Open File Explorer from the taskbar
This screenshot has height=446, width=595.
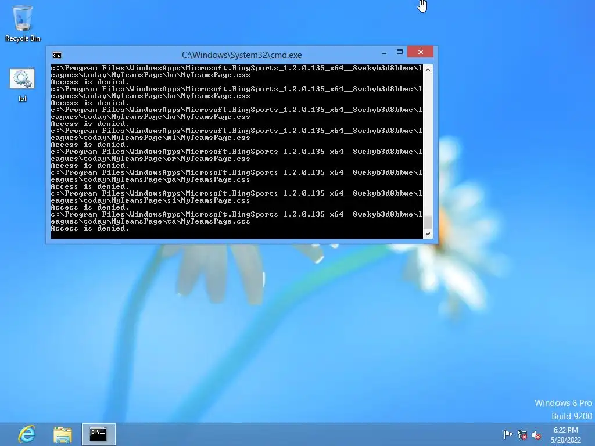(x=63, y=434)
